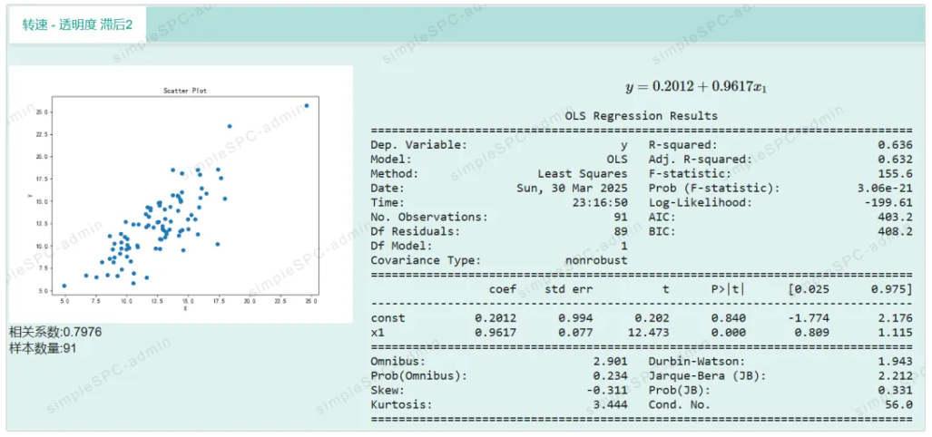Click the F-statistic value 155.6
This screenshot has height=437, width=932.
click(x=895, y=174)
